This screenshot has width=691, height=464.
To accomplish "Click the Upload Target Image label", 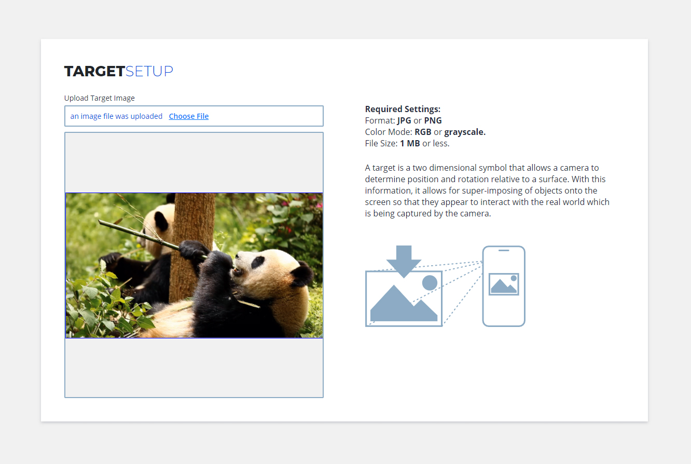I will click(x=99, y=98).
